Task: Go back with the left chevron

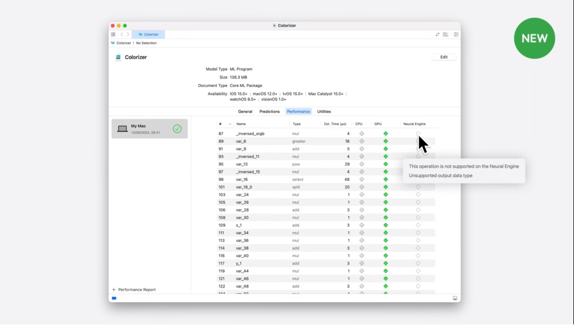Action: pos(122,34)
